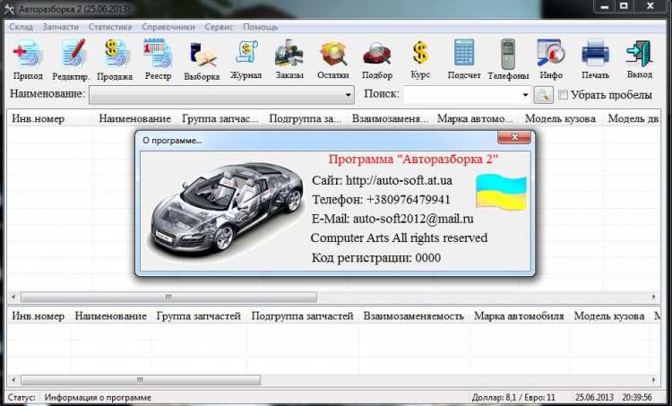Click the upper table right scroll arrow
672x406 pixels.
pyautogui.click(x=654, y=297)
